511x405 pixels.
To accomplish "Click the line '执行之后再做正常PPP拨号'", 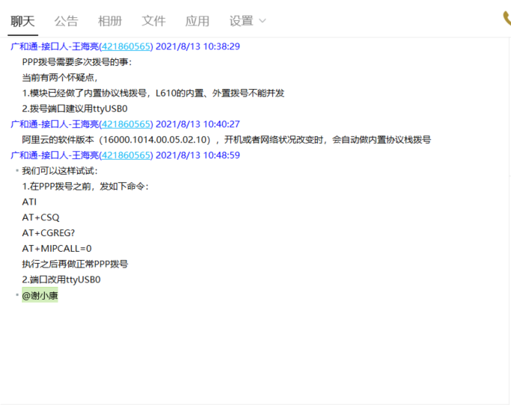I will [75, 264].
